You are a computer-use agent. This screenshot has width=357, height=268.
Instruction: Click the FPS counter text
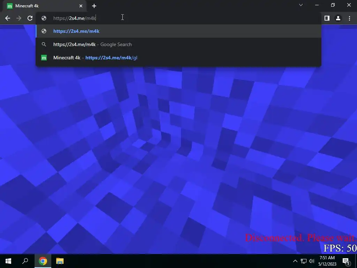pos(340,248)
